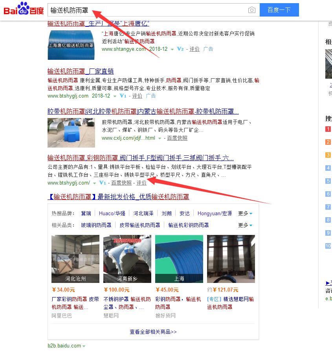332x351 pixels.
Task: Expand 更多 in the 相关品类 row
Action: point(245,225)
